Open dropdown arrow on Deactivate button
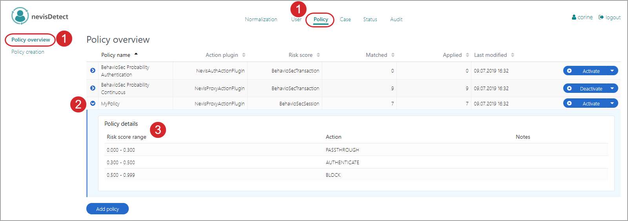Viewport: 628px width, 221px height. pyautogui.click(x=612, y=89)
